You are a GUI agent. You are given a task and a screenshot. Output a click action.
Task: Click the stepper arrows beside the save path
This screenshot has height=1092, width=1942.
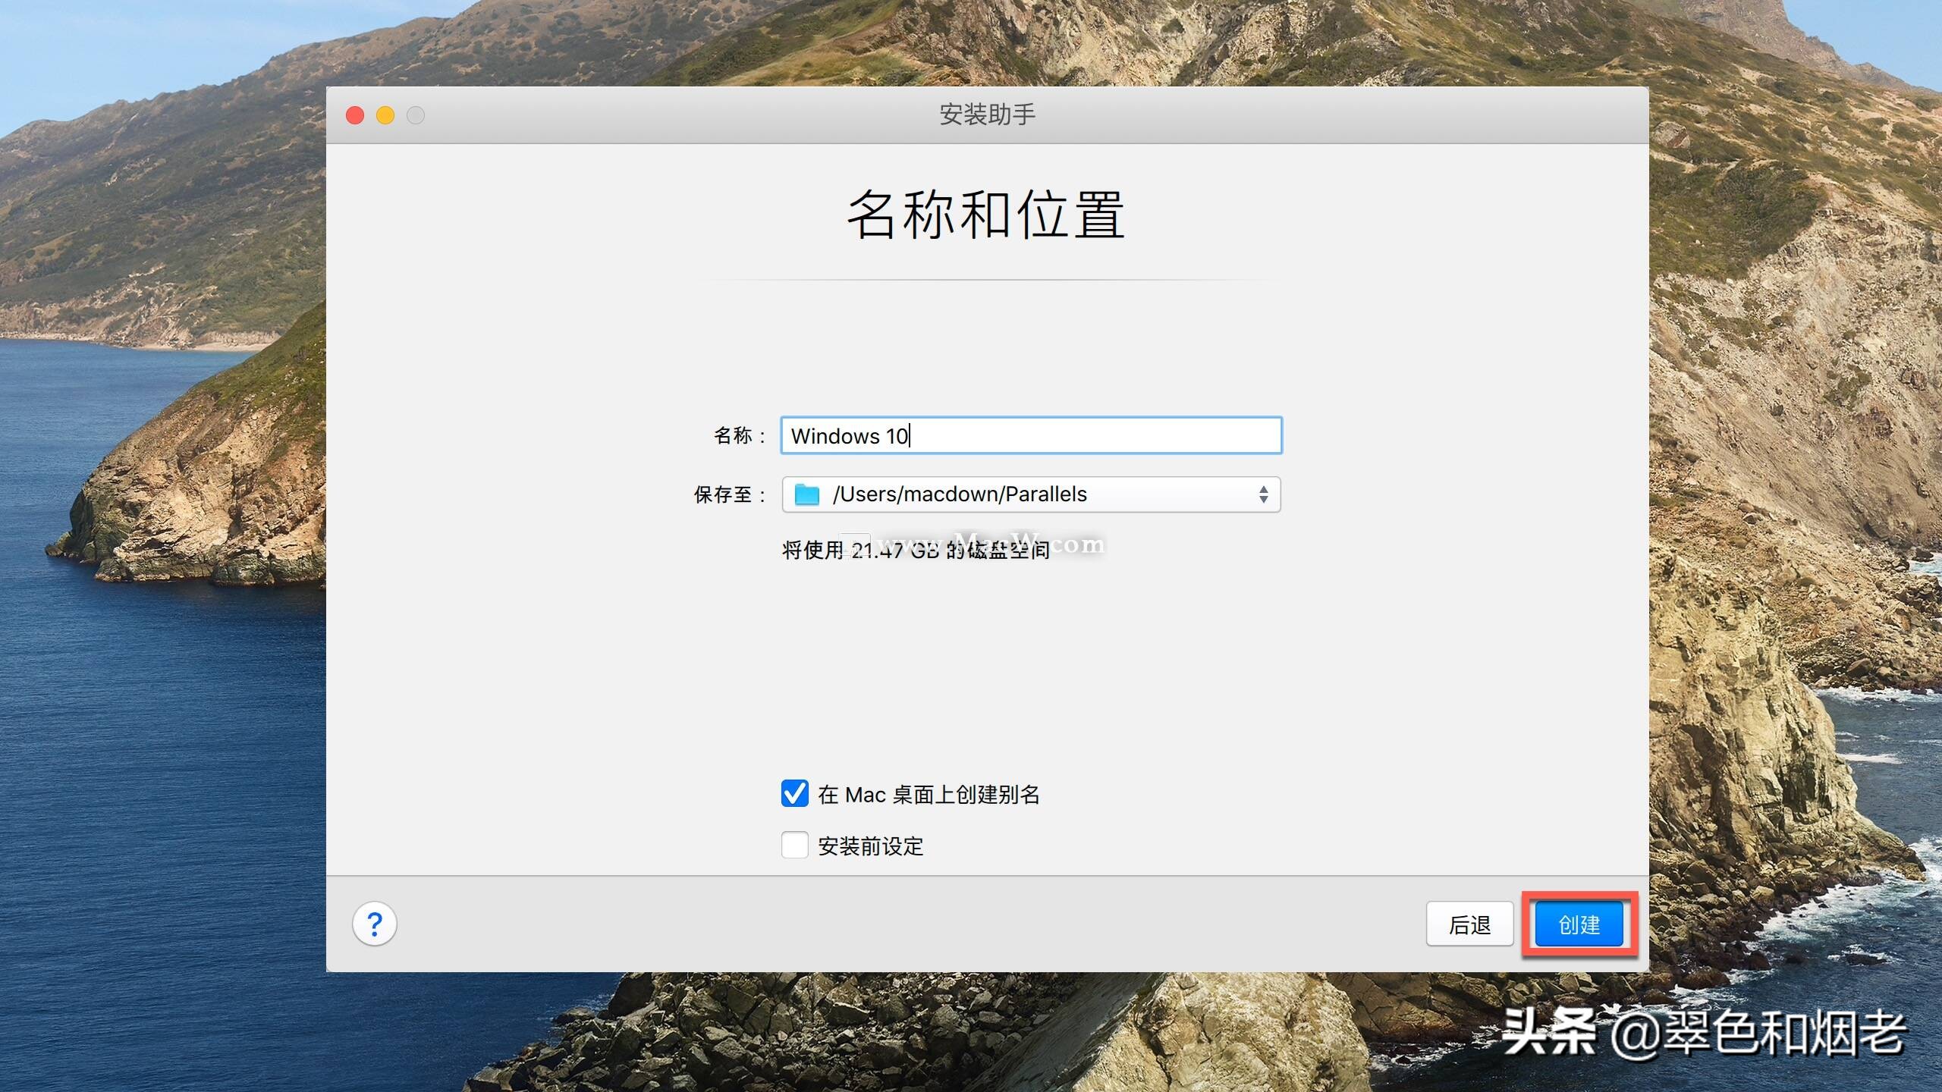tap(1263, 494)
